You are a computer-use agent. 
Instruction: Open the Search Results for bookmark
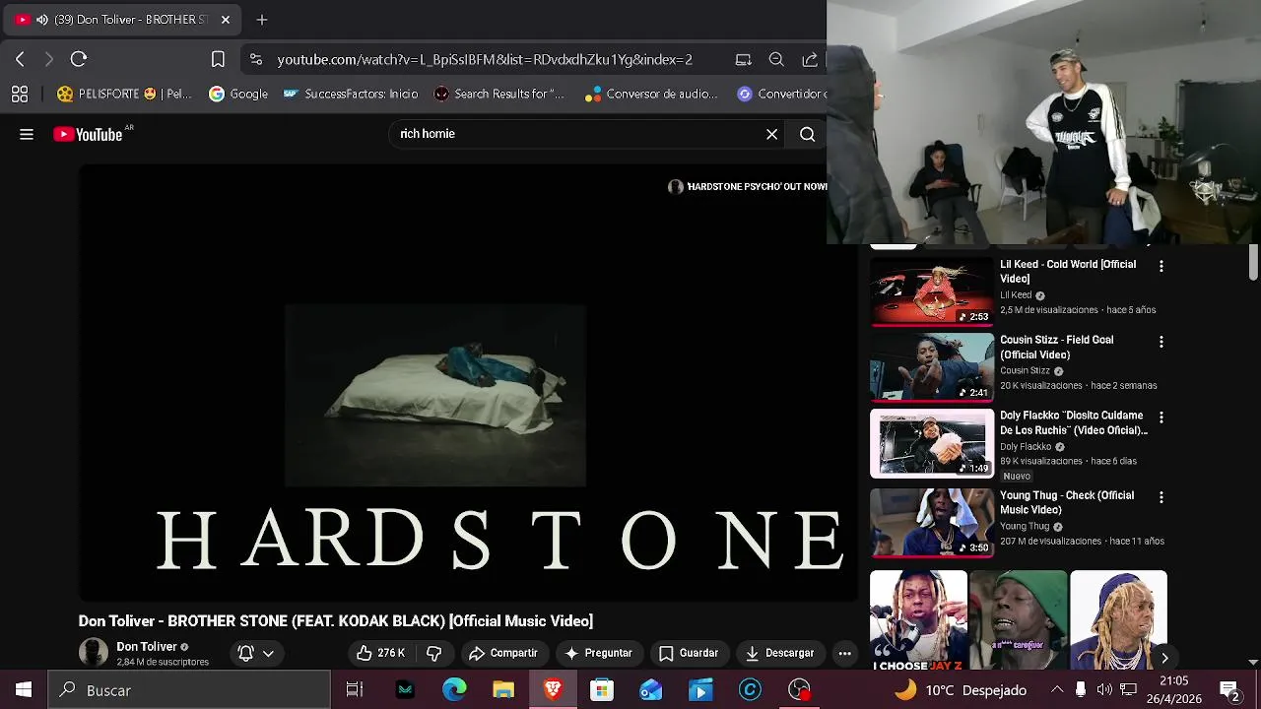coord(499,94)
